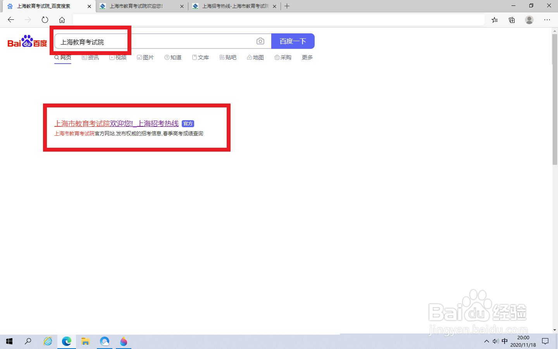
Task: Open the favorites star list icon
Action: (x=495, y=20)
